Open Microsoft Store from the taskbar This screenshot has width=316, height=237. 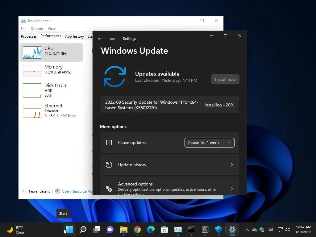coord(164,230)
